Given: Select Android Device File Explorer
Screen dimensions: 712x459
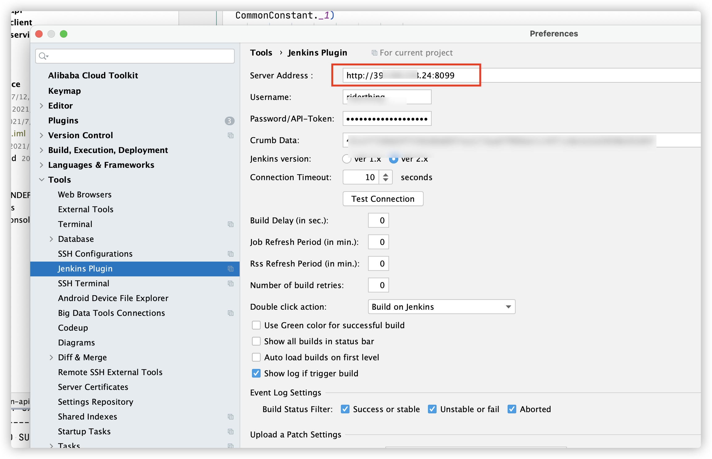Looking at the screenshot, I should click(113, 298).
